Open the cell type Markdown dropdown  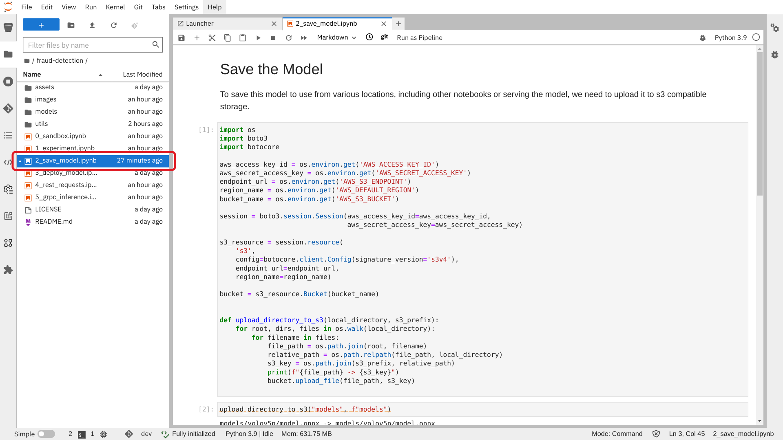coord(336,37)
